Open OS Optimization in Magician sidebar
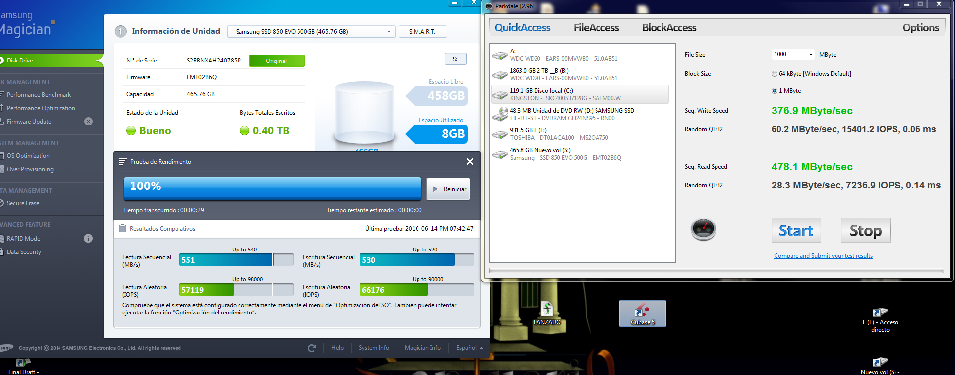955x375 pixels. [x=28, y=156]
